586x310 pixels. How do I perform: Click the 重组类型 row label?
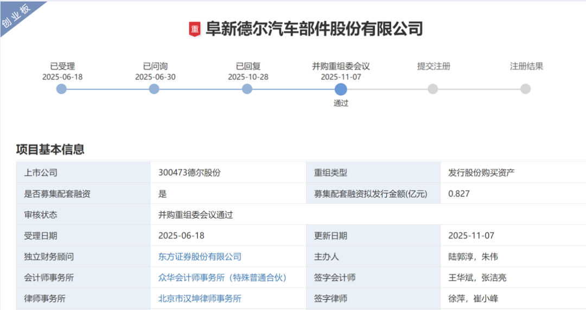tap(330, 173)
